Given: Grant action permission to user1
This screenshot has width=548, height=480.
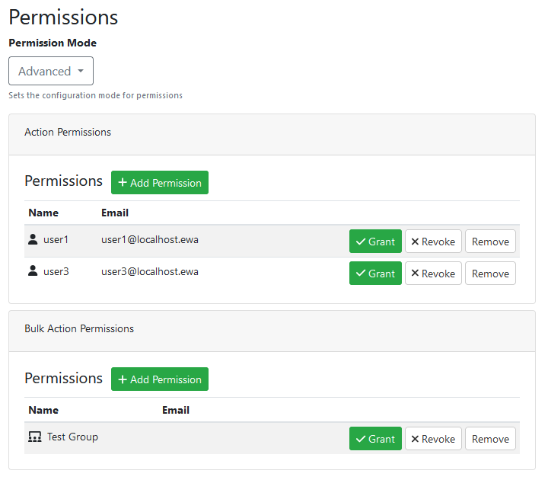Looking at the screenshot, I should coord(375,242).
